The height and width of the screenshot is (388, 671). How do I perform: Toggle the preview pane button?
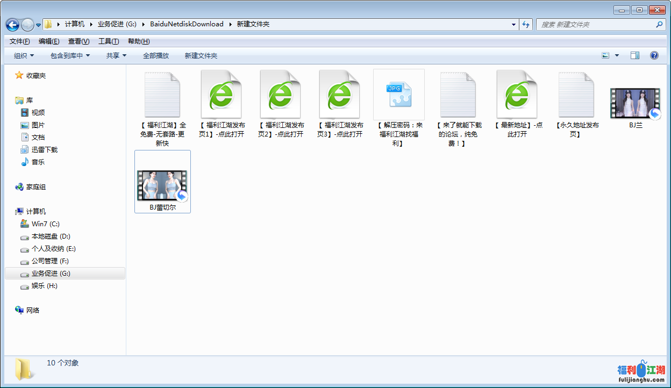[634, 55]
